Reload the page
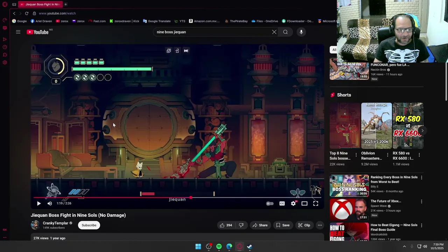The image size is (448, 252). 27,13
